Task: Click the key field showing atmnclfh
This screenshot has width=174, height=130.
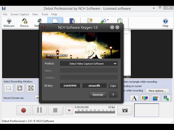Action: coord(94,86)
